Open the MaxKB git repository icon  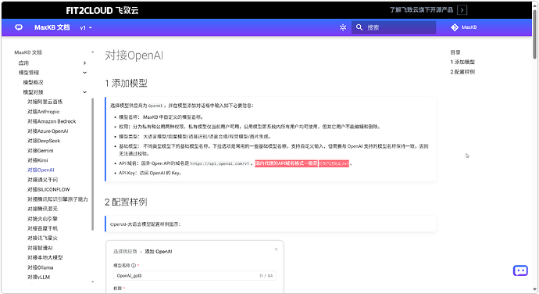point(455,27)
